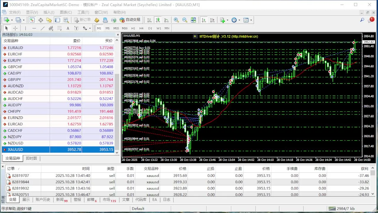
Task: Select the EURAUD symbol row
Action: point(58,48)
